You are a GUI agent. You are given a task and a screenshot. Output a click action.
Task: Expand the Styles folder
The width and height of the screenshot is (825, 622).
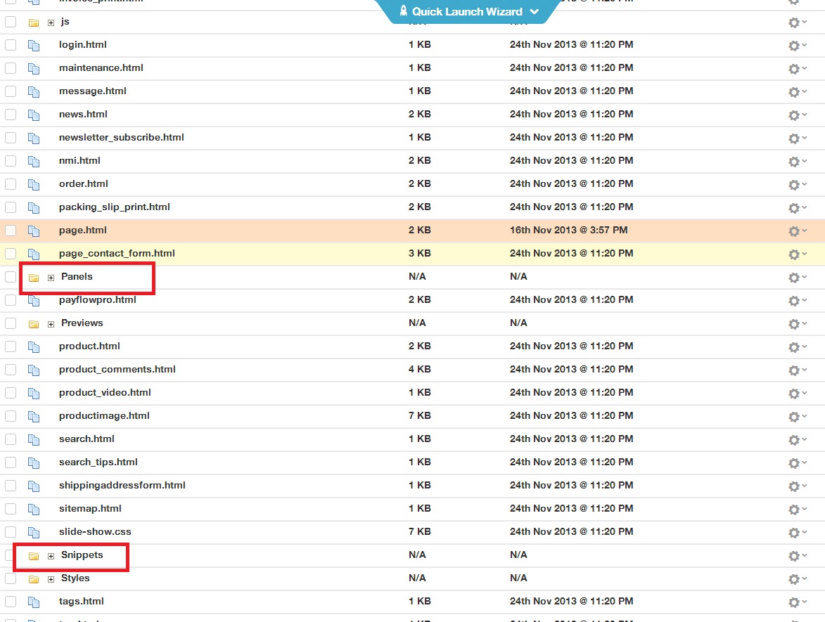coord(51,579)
